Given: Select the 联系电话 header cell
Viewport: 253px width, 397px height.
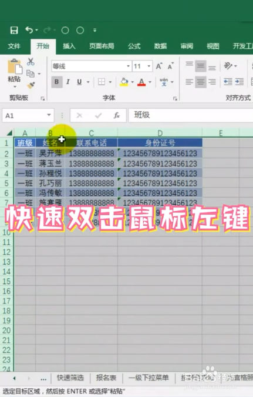Looking at the screenshot, I should [x=91, y=143].
